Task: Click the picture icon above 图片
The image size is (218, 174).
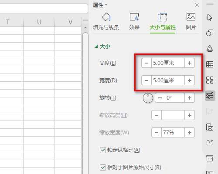Action: point(191,17)
